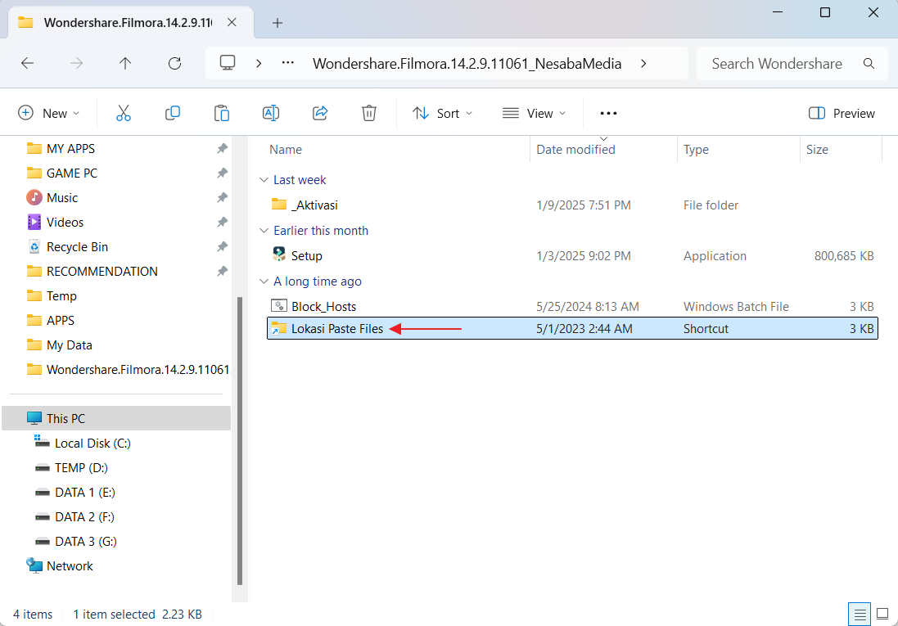Click the Paste icon in the toolbar
This screenshot has width=898, height=626.
[222, 113]
